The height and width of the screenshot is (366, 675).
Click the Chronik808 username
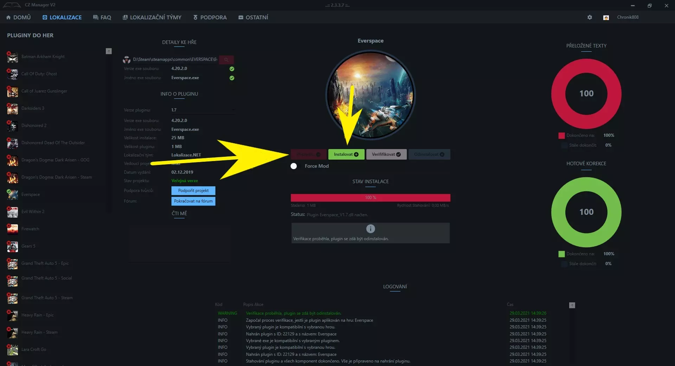pos(628,17)
